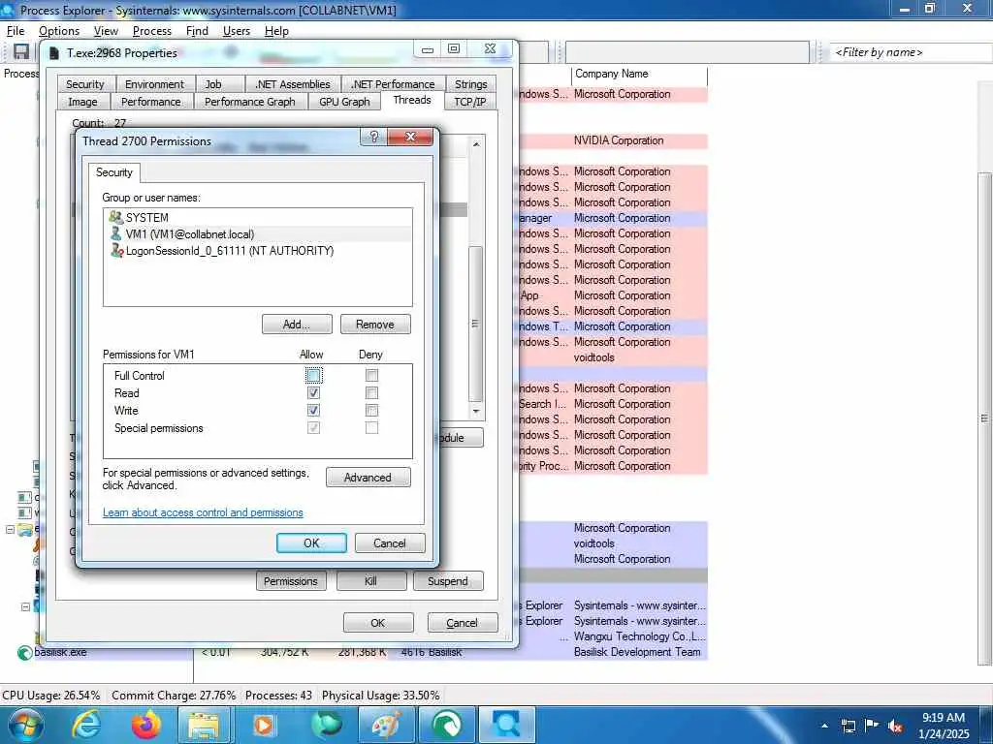
Task: Toggle Allow checkbox for Full Control
Action: 313,375
